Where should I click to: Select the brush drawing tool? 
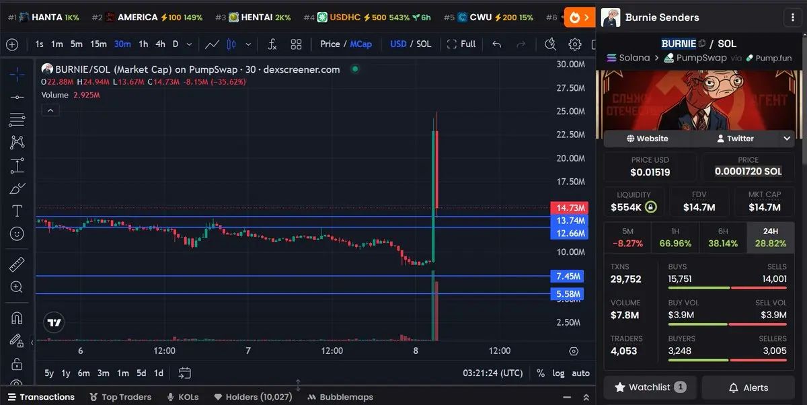pyautogui.click(x=17, y=188)
